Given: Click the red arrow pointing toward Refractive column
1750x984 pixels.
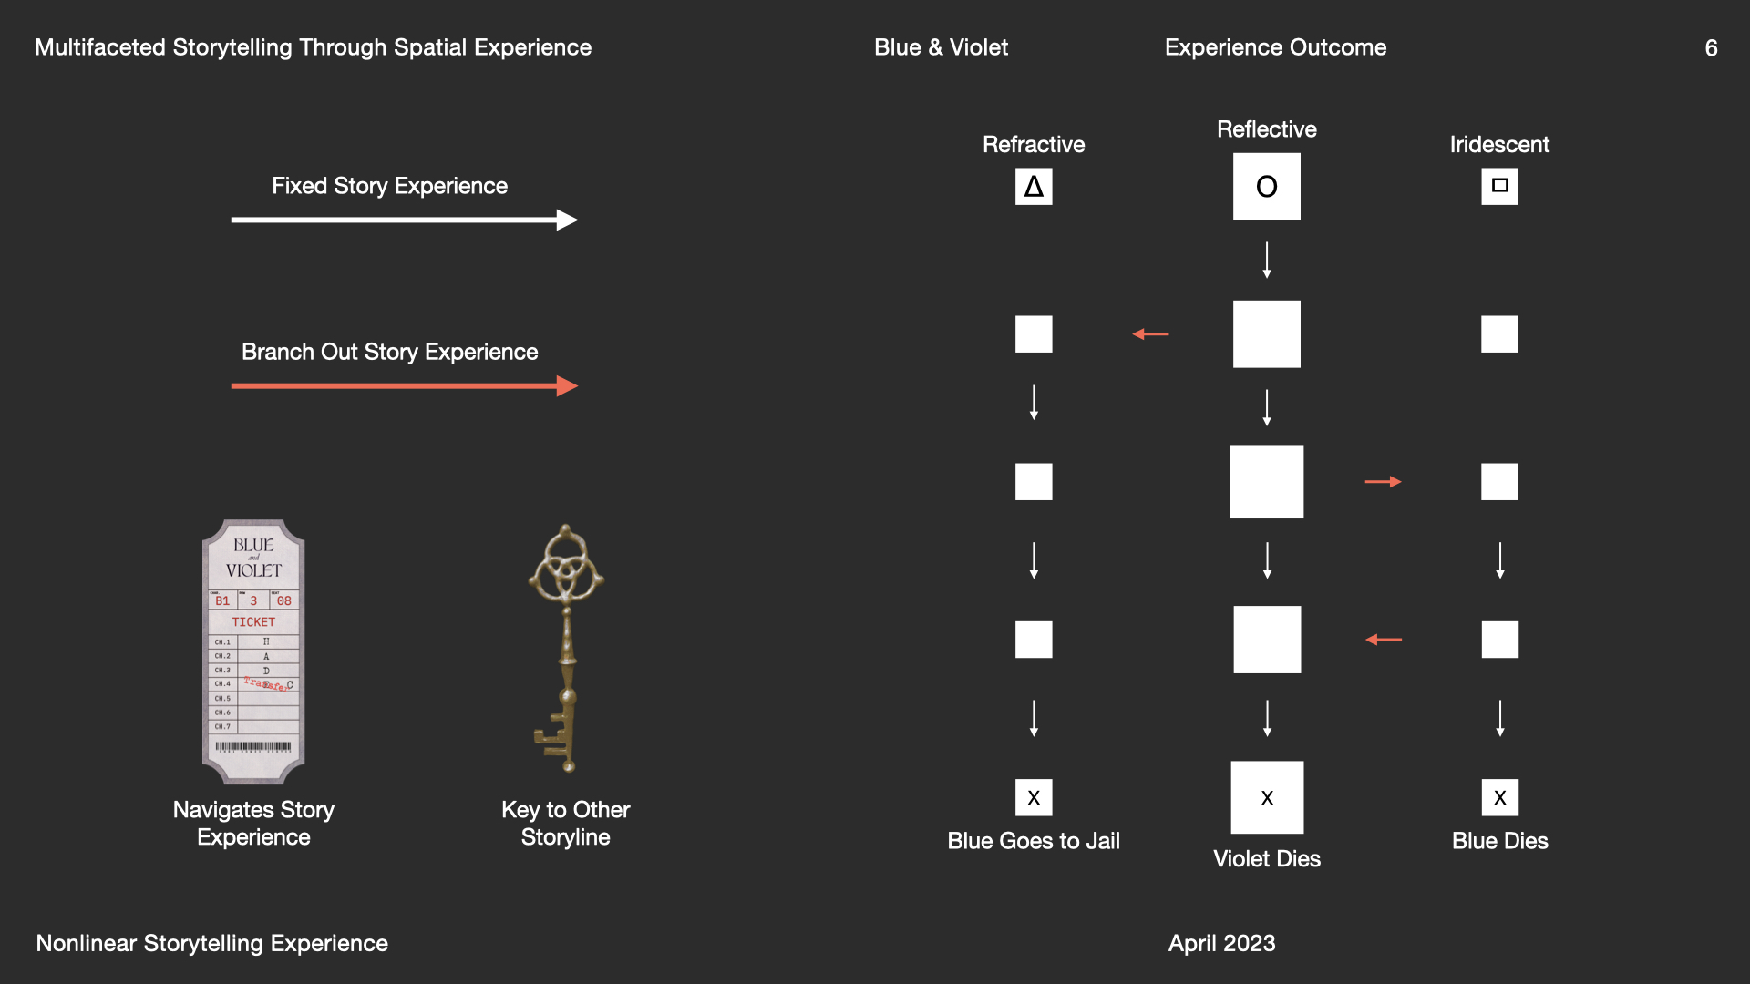Looking at the screenshot, I should pyautogui.click(x=1150, y=334).
